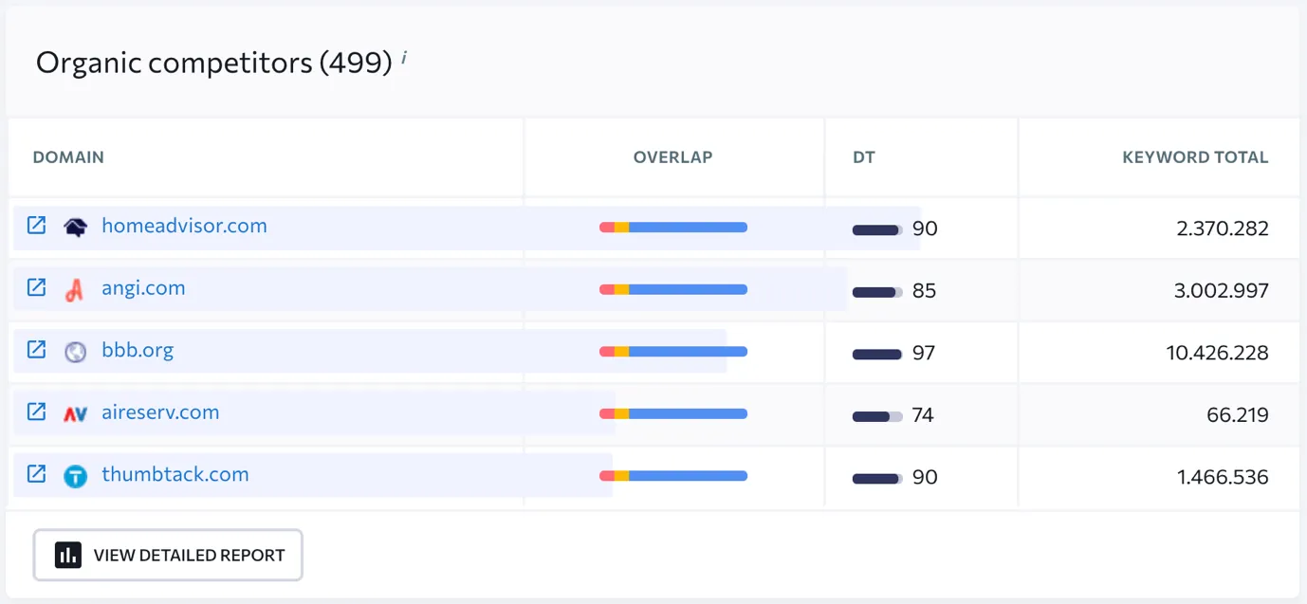Viewport: 1307px width, 604px height.
Task: Sort by Keyword Total column header
Action: [x=1194, y=157]
